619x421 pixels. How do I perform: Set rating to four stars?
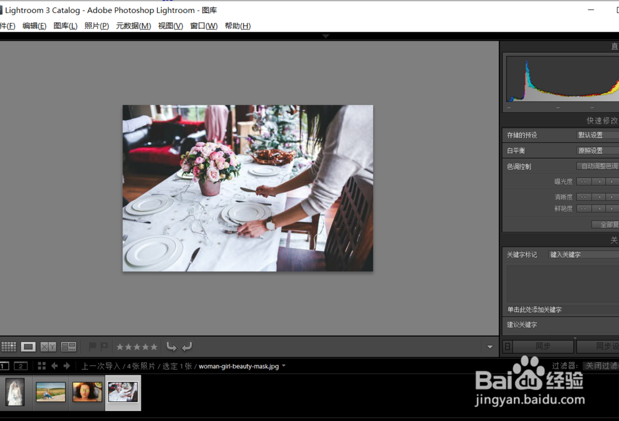coord(145,347)
